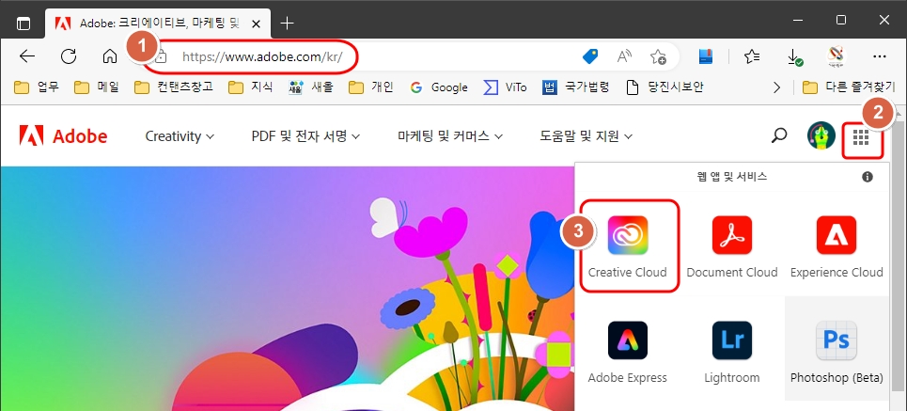Screen dimensions: 907x411
Task: Open the Adobe app switcher grid
Action: 861,136
